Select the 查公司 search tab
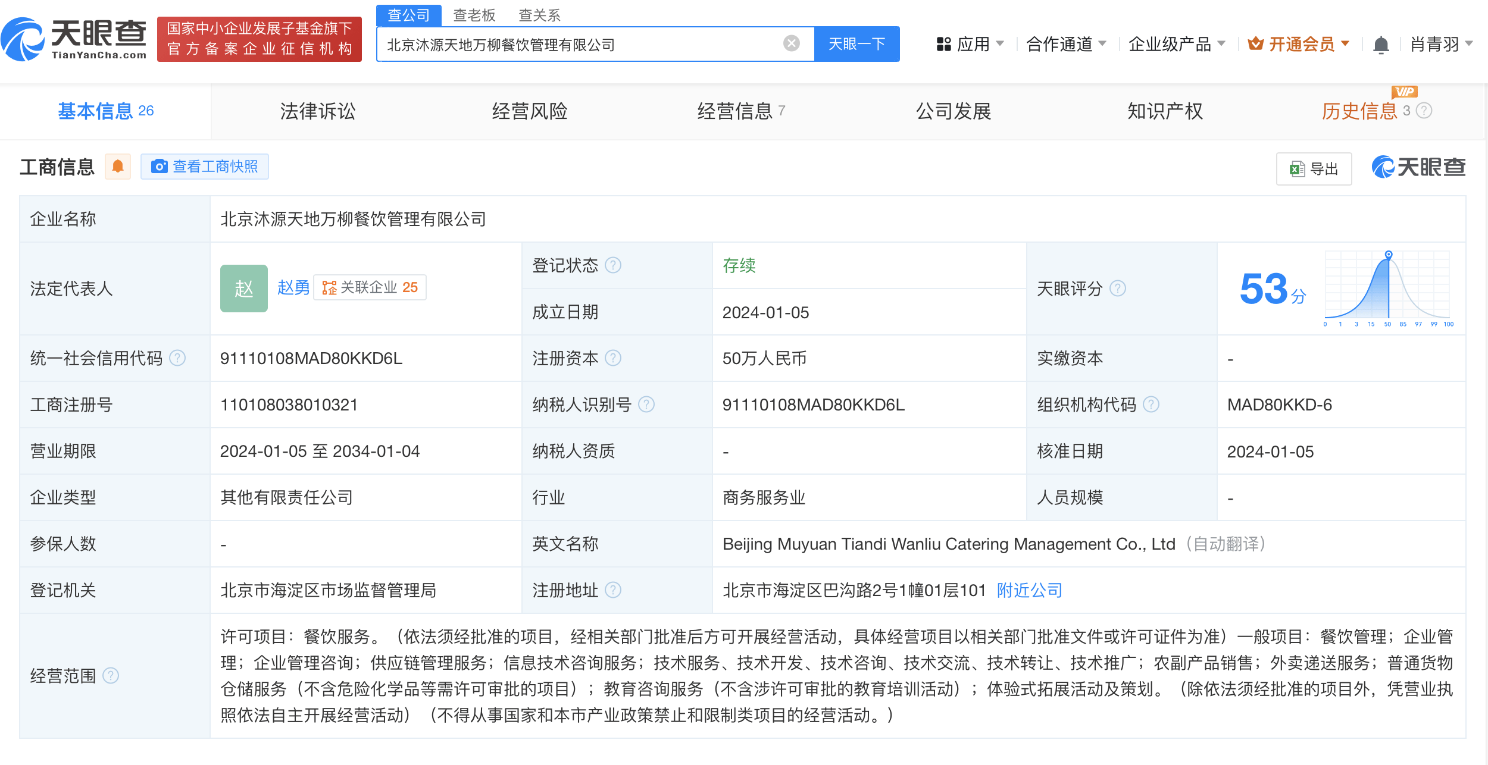 click(409, 15)
